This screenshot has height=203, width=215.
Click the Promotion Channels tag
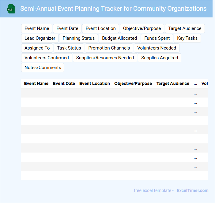point(109,48)
